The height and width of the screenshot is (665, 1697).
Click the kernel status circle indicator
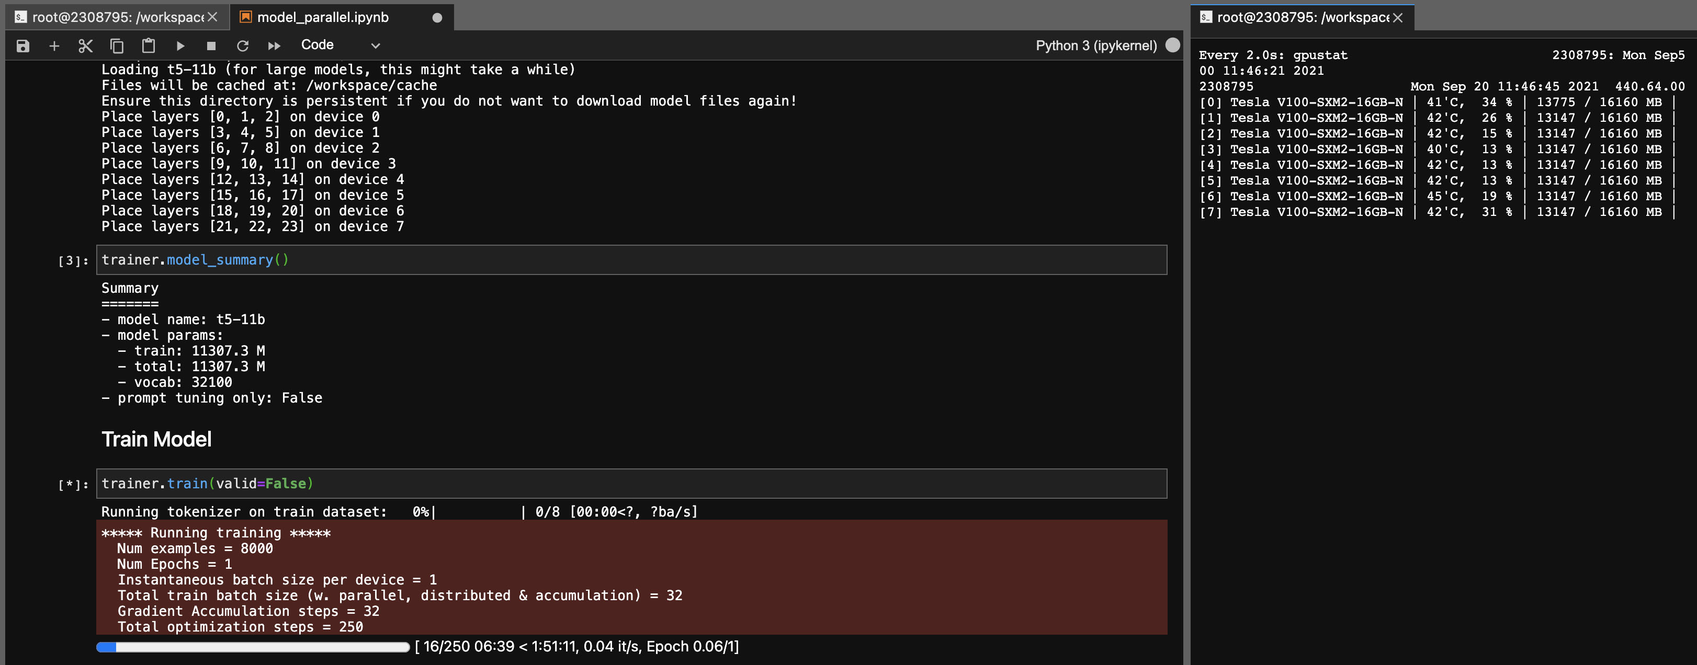tap(1173, 45)
